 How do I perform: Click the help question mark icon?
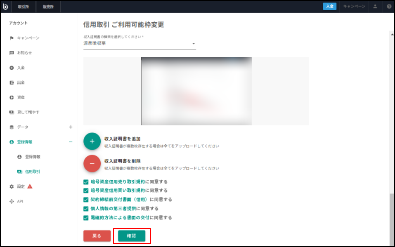point(389,7)
